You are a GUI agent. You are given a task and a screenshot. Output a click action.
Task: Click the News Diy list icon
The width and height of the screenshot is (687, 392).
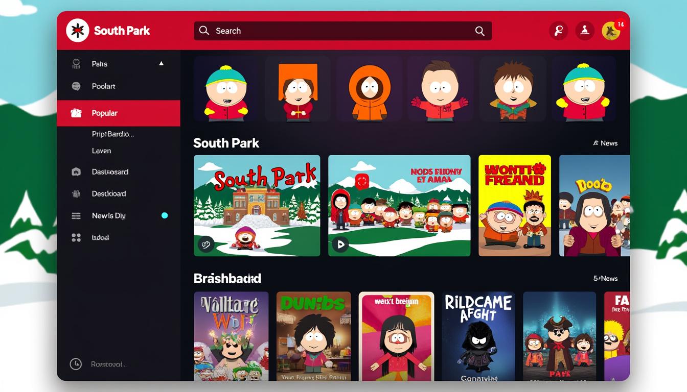pos(77,215)
